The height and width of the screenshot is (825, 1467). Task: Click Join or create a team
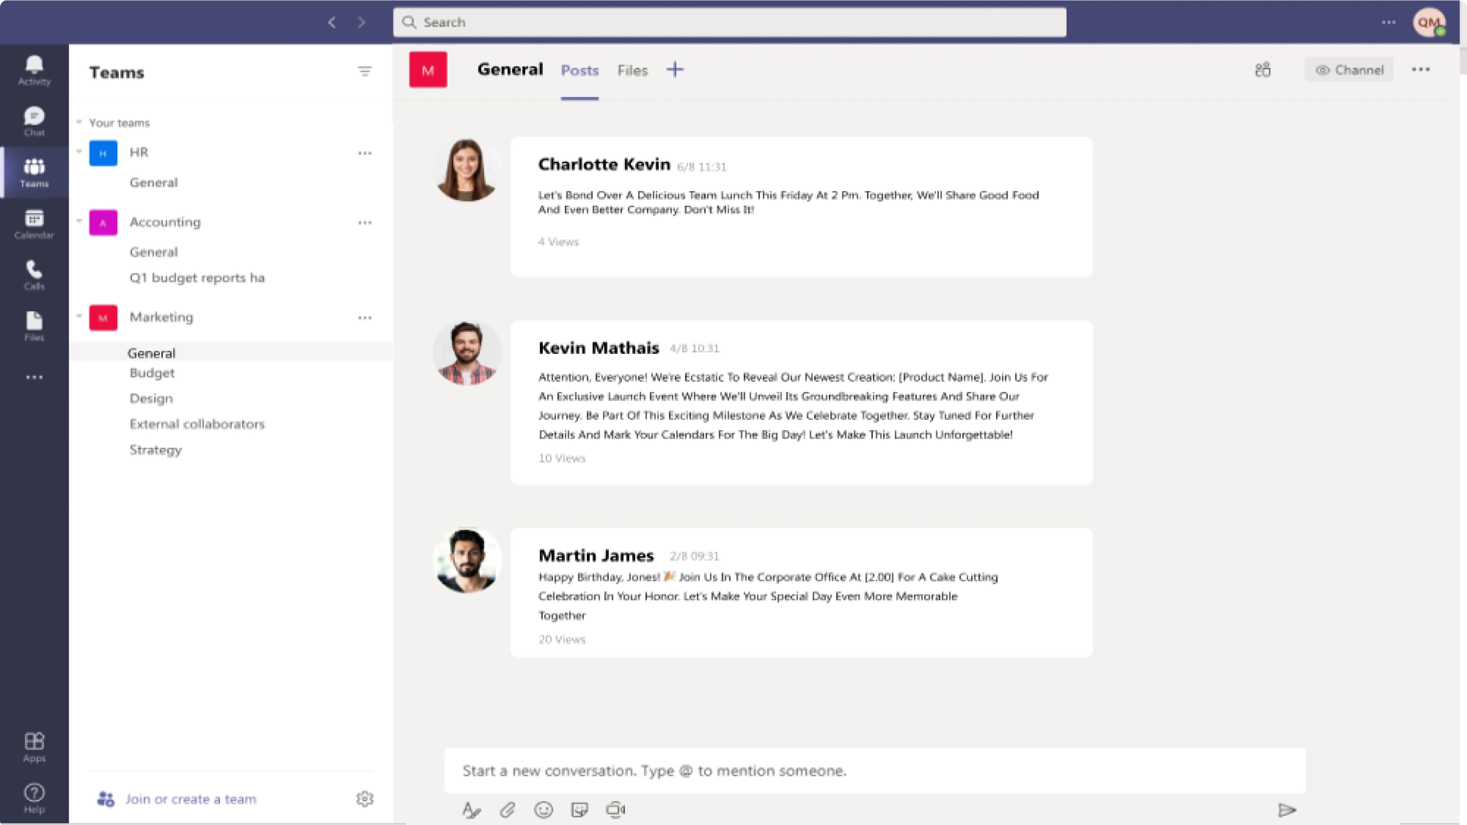(x=191, y=798)
